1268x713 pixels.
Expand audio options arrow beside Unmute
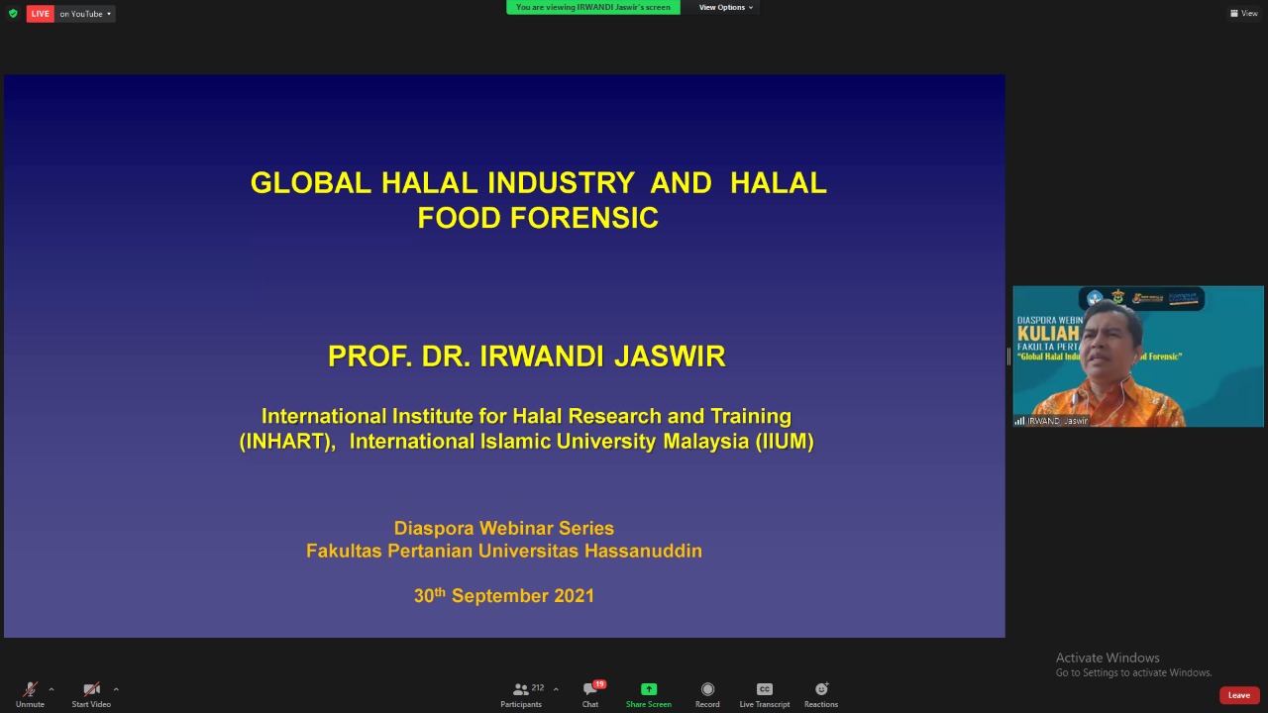pyautogui.click(x=52, y=689)
